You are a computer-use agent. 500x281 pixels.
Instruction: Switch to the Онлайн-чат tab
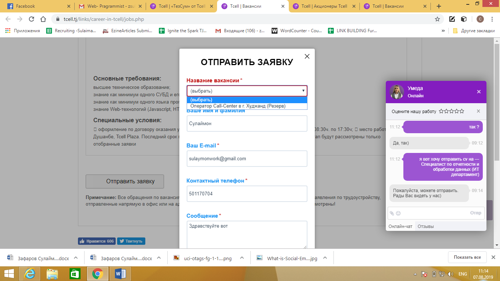pos(400,226)
